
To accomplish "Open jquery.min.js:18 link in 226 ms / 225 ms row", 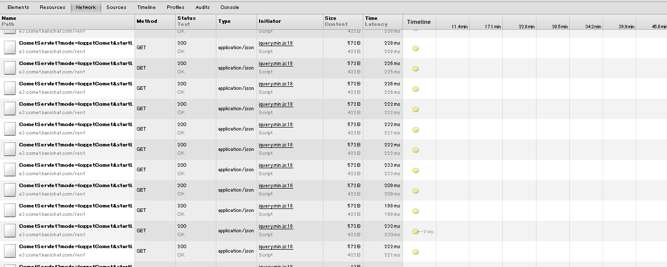I will coord(276,64).
